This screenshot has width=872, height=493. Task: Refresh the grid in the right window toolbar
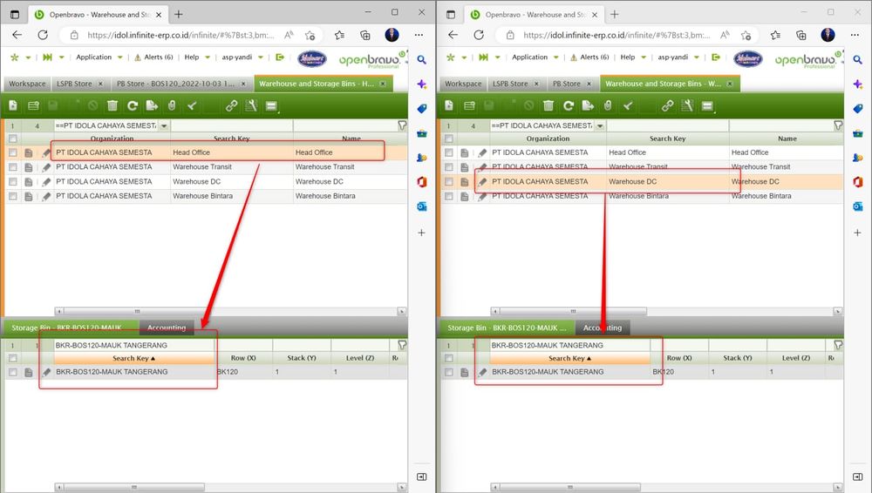click(569, 105)
